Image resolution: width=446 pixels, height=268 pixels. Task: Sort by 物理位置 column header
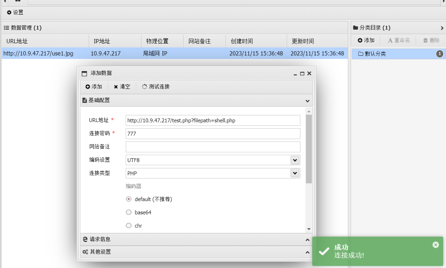[162, 41]
